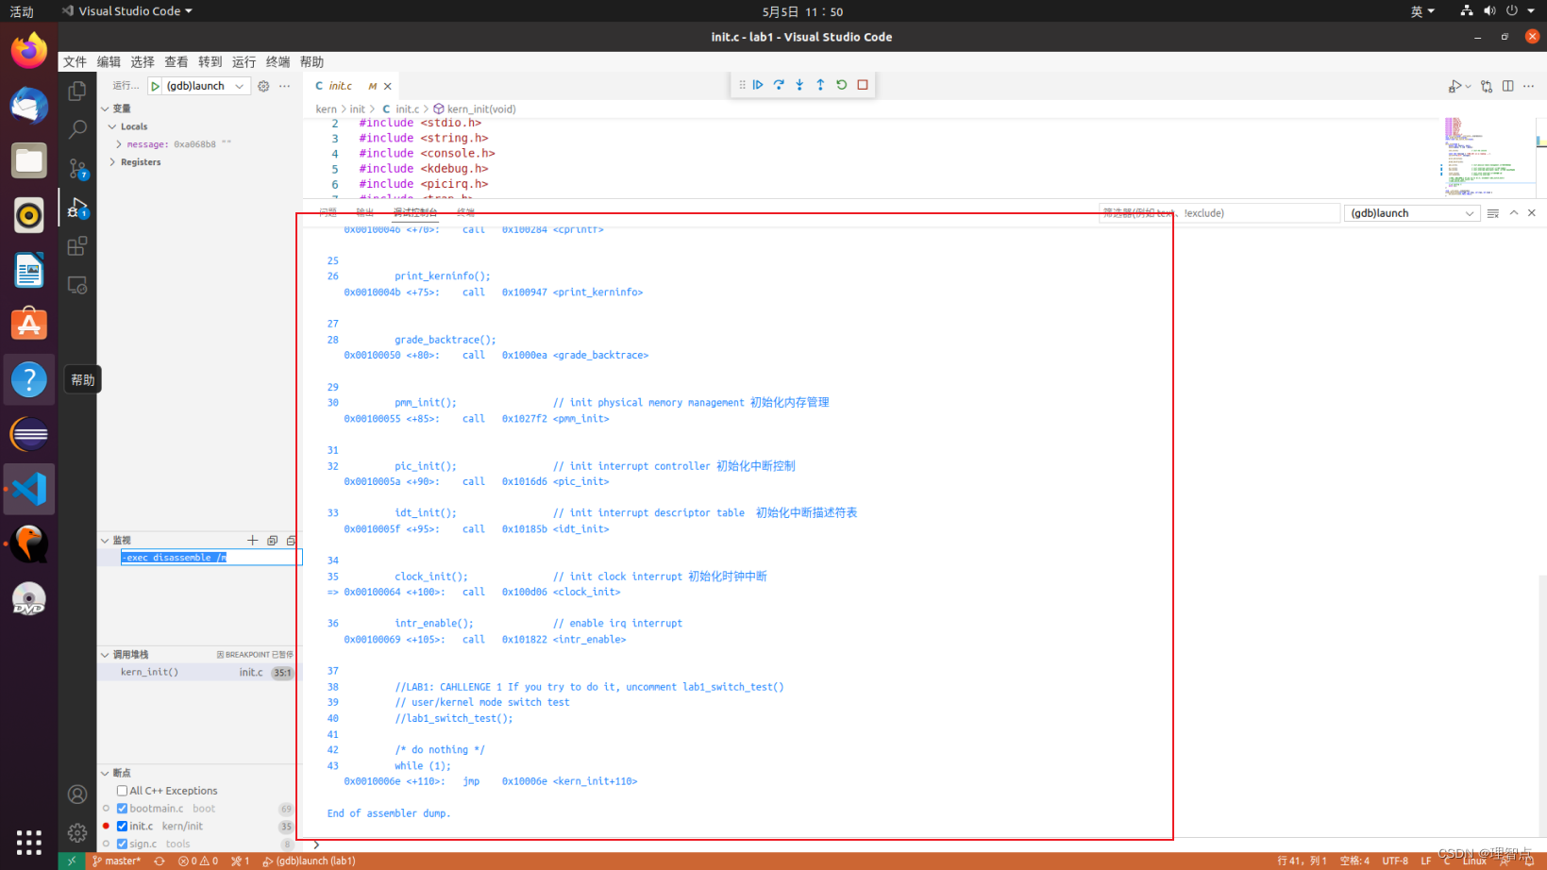The height and width of the screenshot is (870, 1547).
Task: Open the Search view in activity bar
Action: point(77,129)
